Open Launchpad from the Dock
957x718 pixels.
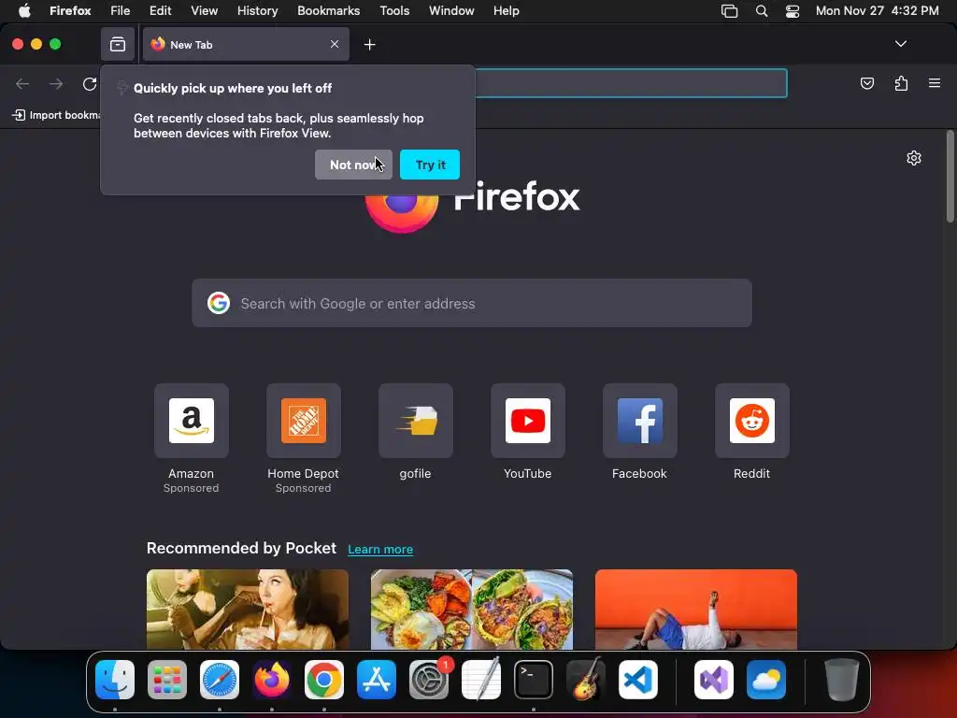pos(167,680)
